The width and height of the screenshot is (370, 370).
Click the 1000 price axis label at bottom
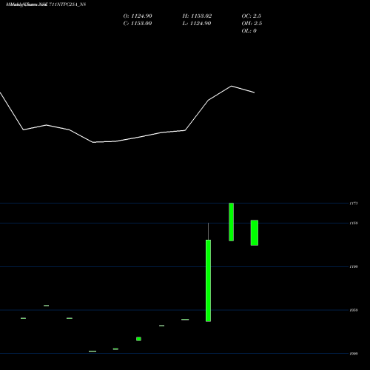(x=354, y=354)
